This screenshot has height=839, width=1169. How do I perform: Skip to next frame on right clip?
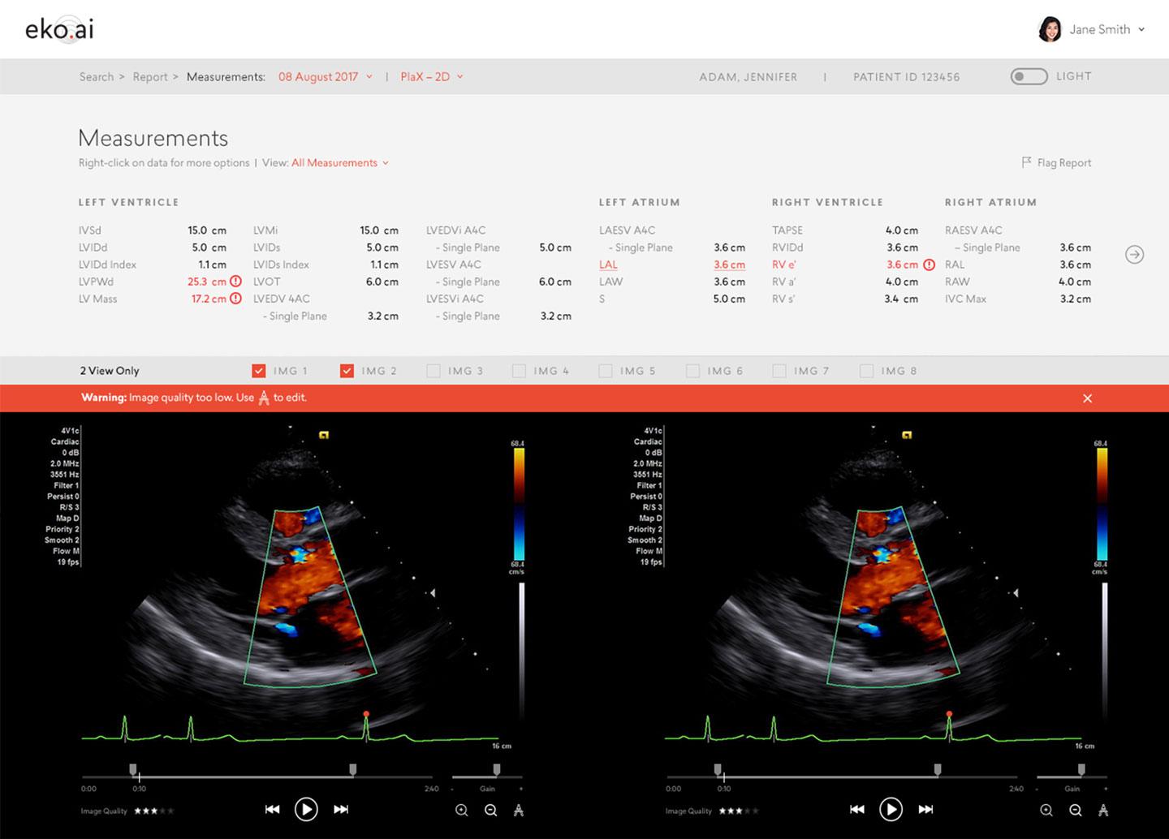(x=925, y=809)
